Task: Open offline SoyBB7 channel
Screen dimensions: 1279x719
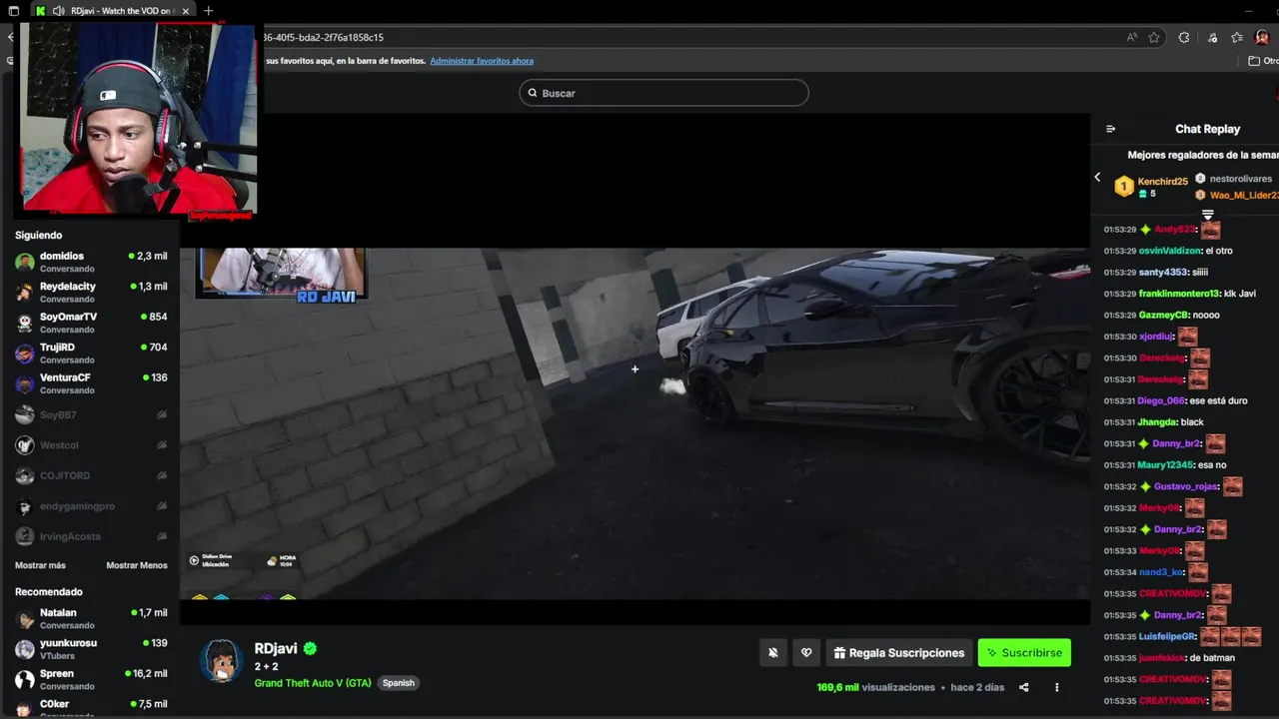Action: coord(90,414)
